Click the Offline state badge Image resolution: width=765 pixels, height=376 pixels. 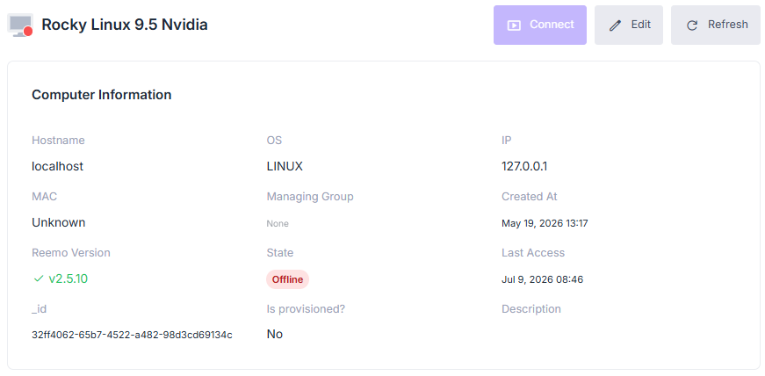click(x=287, y=279)
